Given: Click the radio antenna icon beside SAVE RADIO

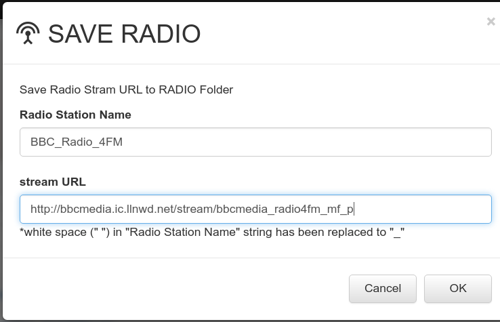Looking at the screenshot, I should (28, 33).
